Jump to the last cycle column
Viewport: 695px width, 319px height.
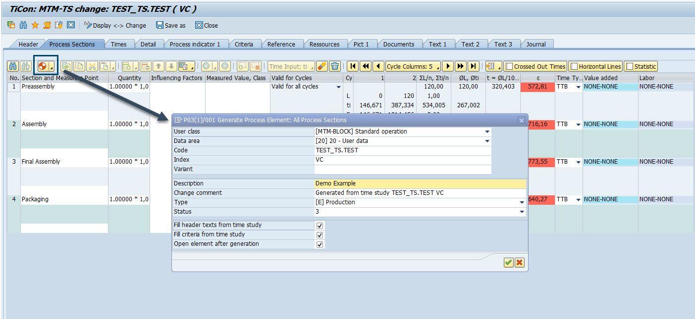(474, 66)
